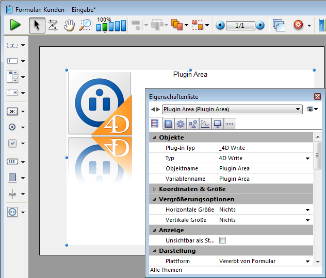Screen dimensions: 326x278
Task: Switch to the gear tab in property list
Action: click(x=180, y=124)
